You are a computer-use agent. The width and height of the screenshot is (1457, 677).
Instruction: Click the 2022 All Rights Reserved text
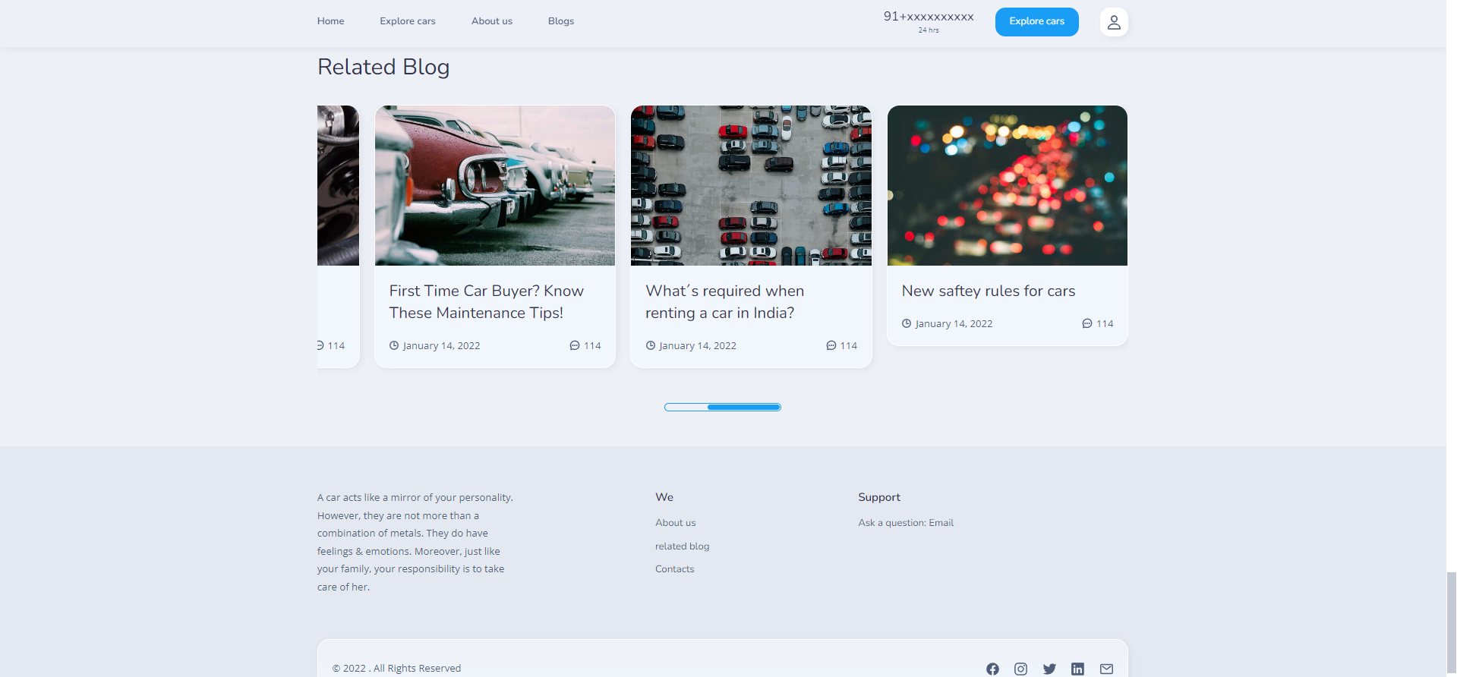coord(396,669)
